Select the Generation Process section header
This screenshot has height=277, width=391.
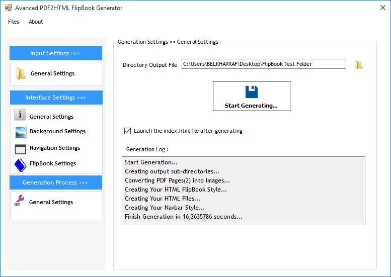coord(56,182)
